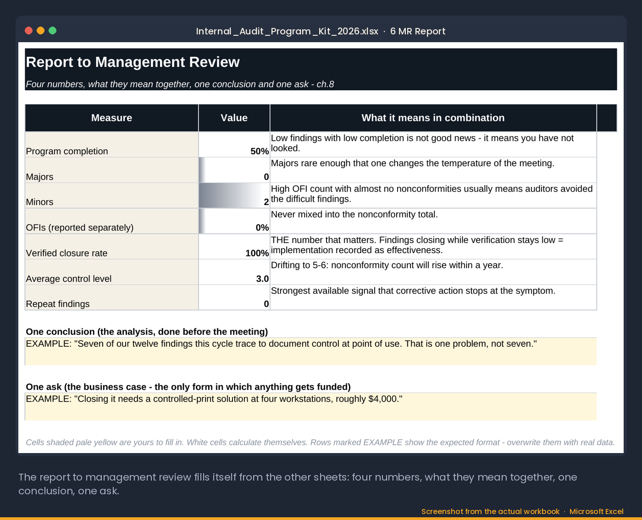The image size is (642, 520).
Task: Select the "THE number that matters" explanation cell
Action: 433,247
